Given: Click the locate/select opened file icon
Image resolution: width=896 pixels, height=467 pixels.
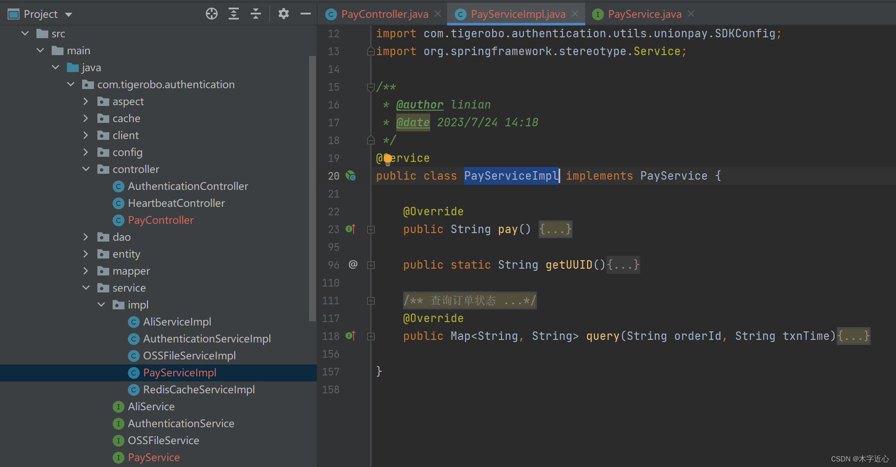Looking at the screenshot, I should (x=212, y=14).
